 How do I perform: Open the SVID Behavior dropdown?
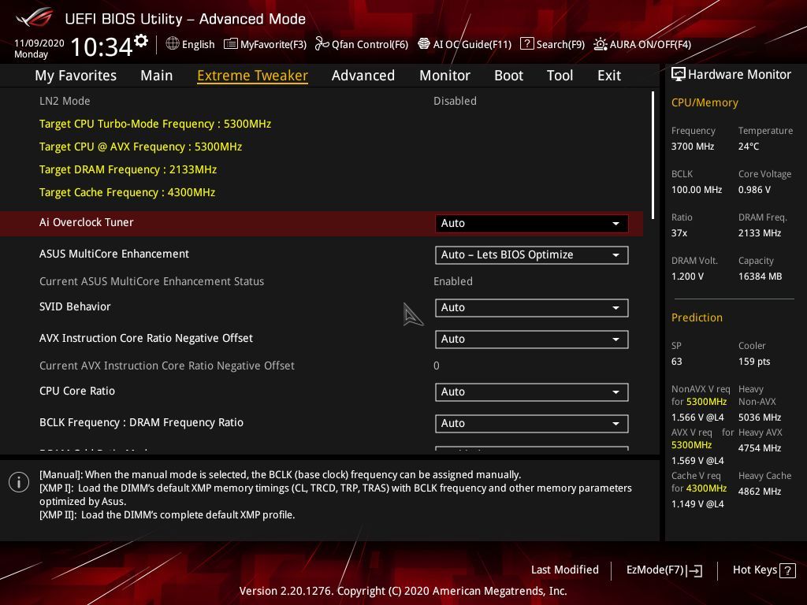click(531, 308)
